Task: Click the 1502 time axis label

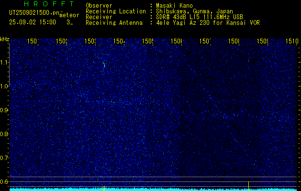Action: tap(62, 41)
